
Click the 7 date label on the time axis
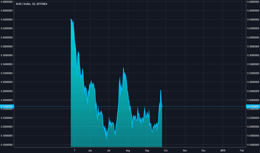point(74,150)
